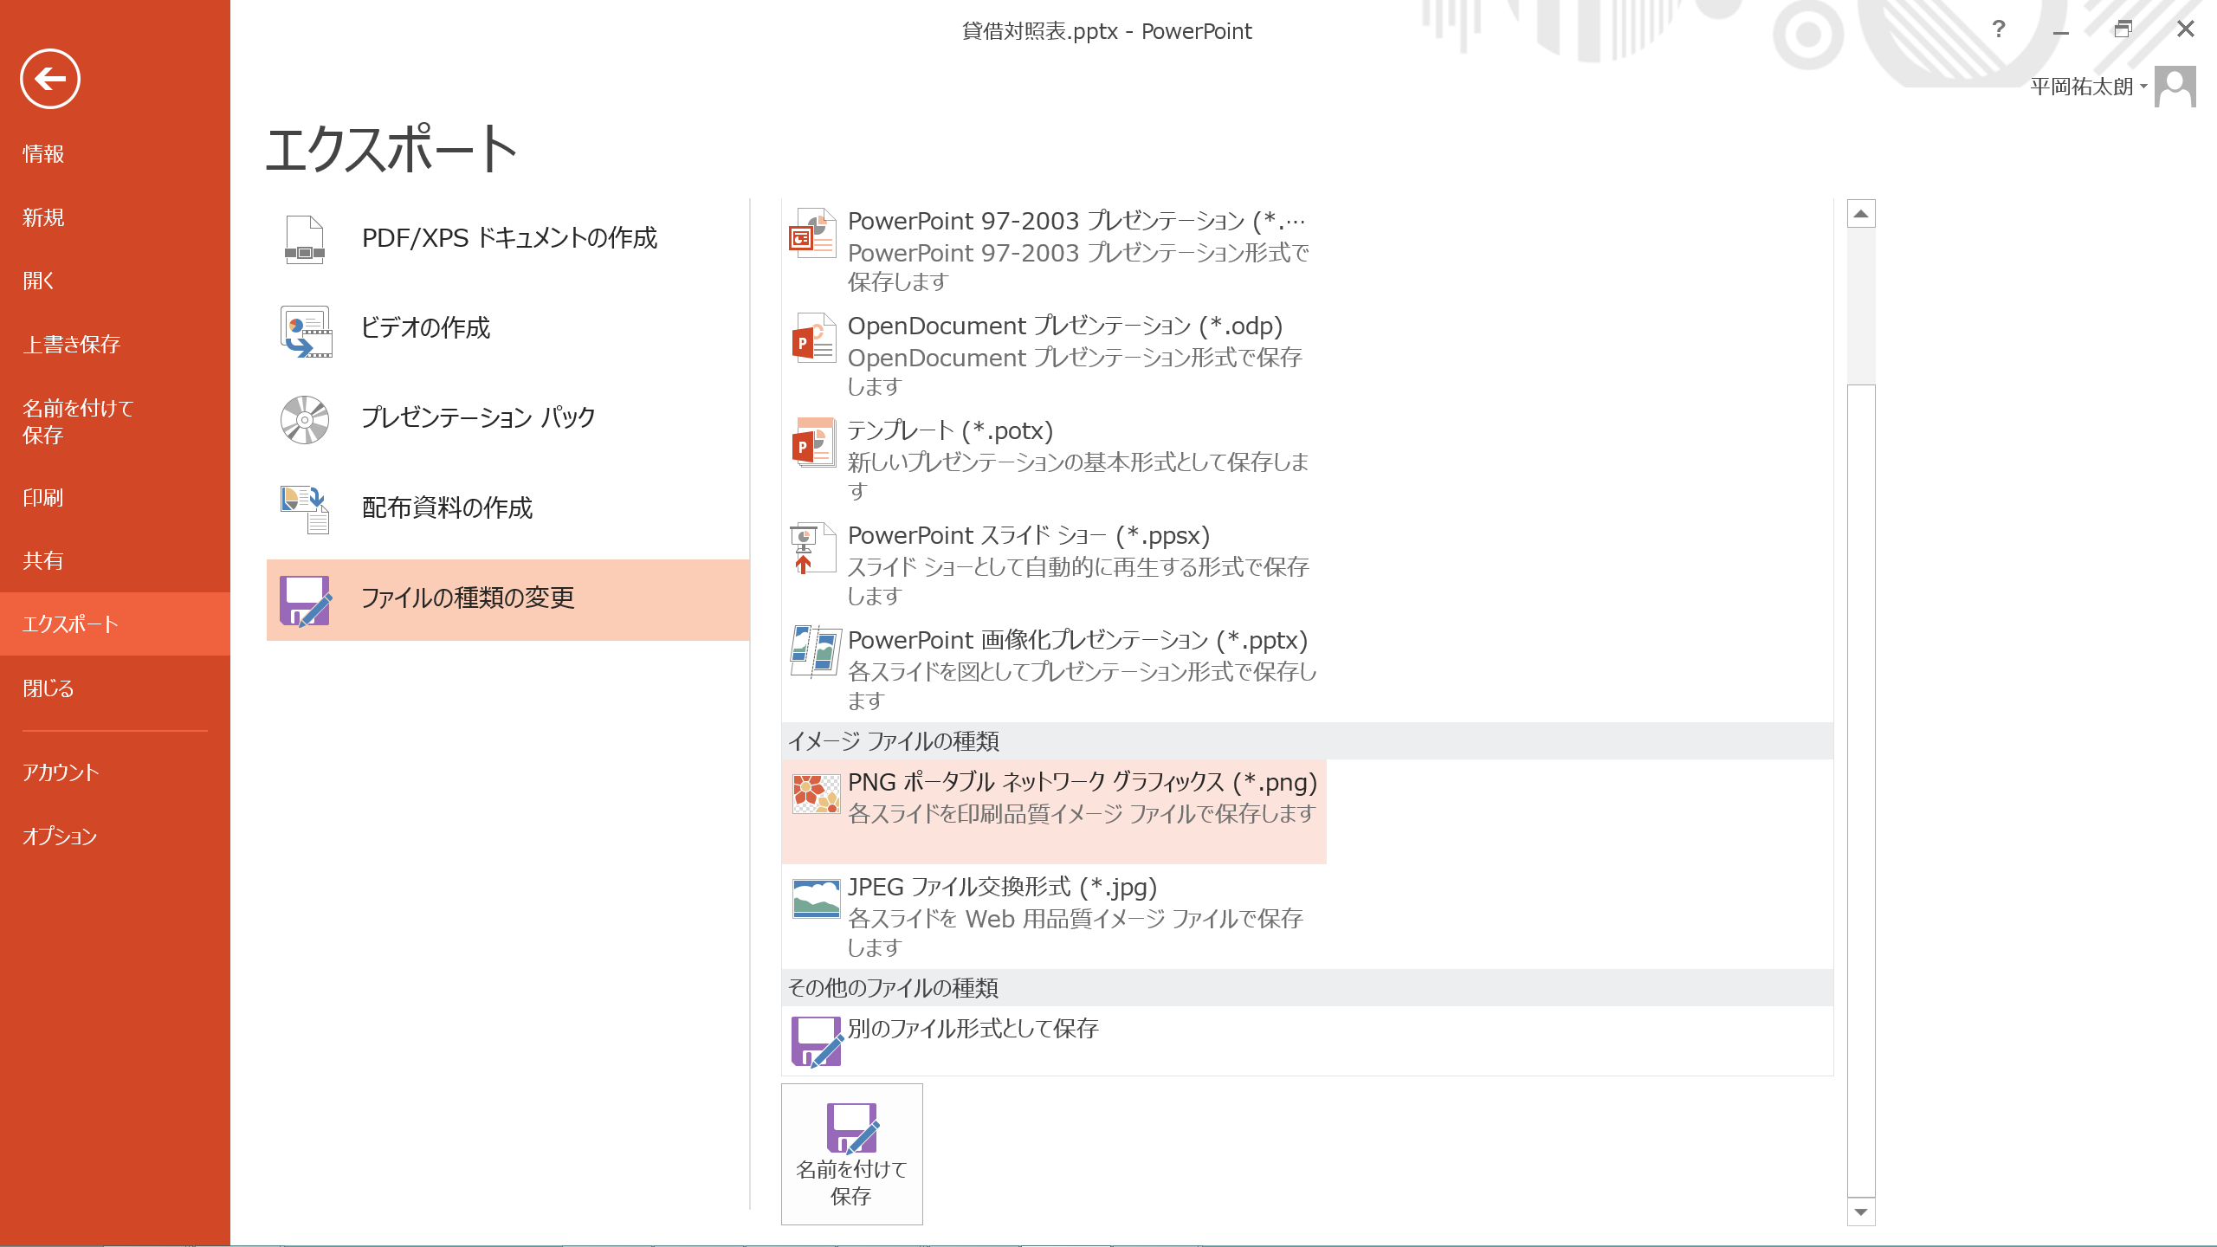Click the handout creation (配布資料) icon

304,509
